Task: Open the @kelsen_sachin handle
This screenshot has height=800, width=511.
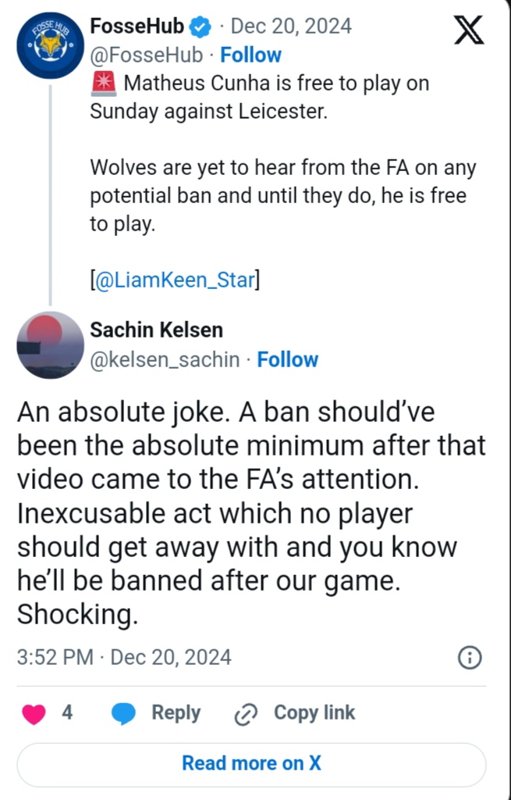Action: click(165, 360)
